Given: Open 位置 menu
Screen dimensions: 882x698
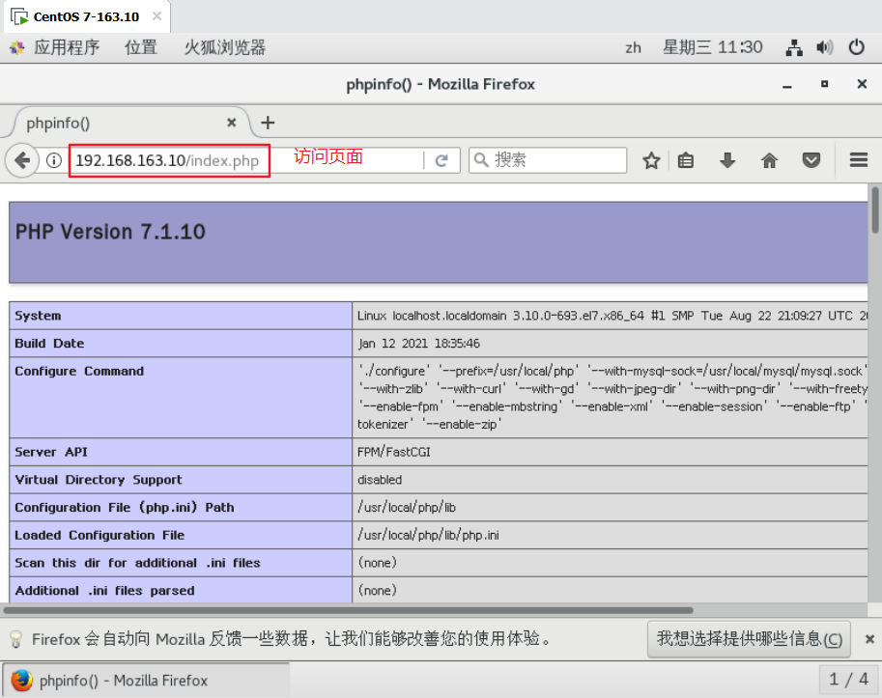Looking at the screenshot, I should [x=141, y=47].
